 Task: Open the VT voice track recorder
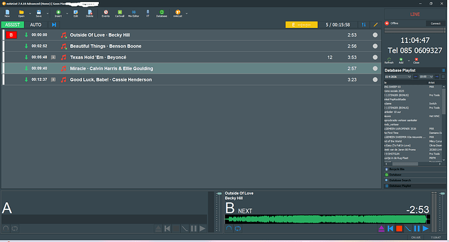148,13
